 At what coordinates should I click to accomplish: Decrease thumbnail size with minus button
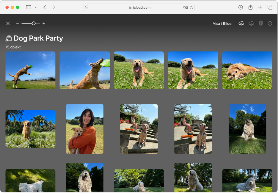tap(18, 23)
